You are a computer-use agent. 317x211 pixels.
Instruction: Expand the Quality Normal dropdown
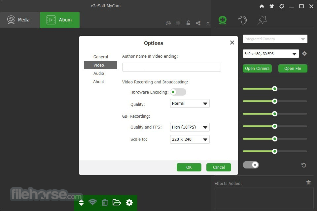pyautogui.click(x=190, y=104)
